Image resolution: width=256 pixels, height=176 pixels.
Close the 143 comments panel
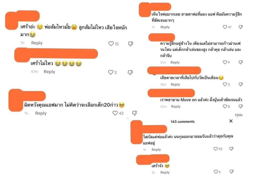[231, 121]
